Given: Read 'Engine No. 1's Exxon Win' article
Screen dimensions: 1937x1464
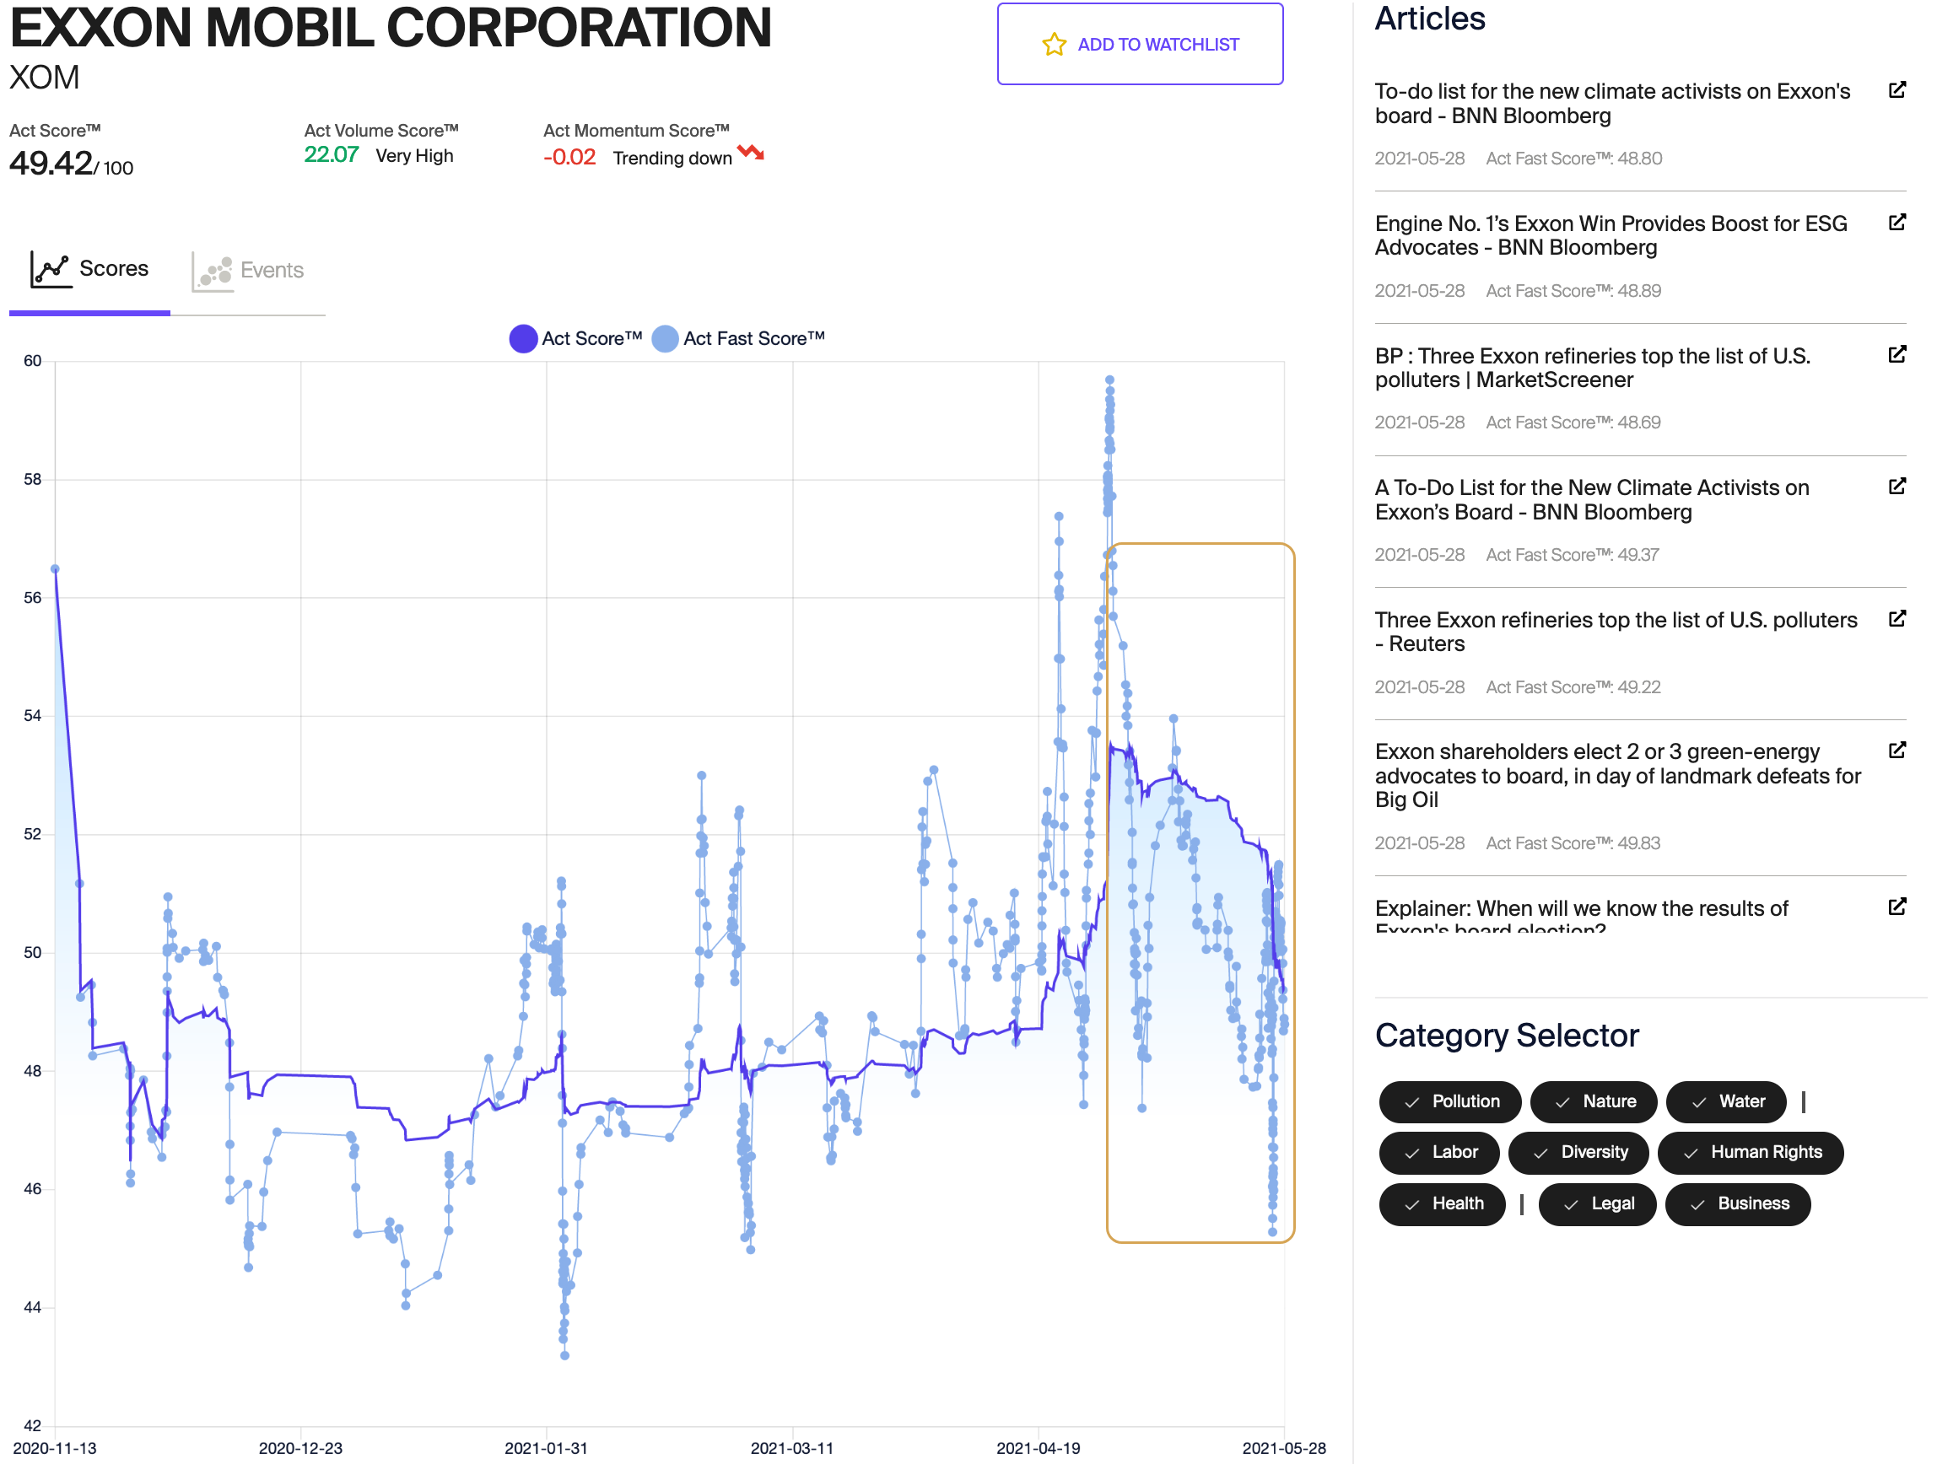Looking at the screenshot, I should (1611, 235).
